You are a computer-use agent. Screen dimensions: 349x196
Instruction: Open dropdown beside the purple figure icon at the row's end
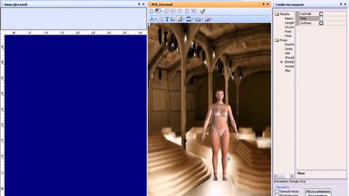[212, 19]
